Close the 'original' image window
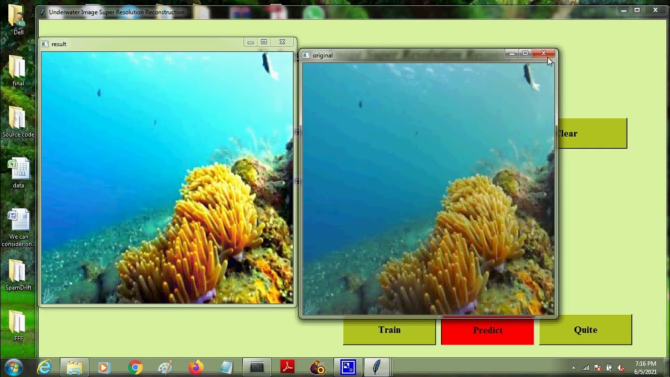 tap(544, 53)
